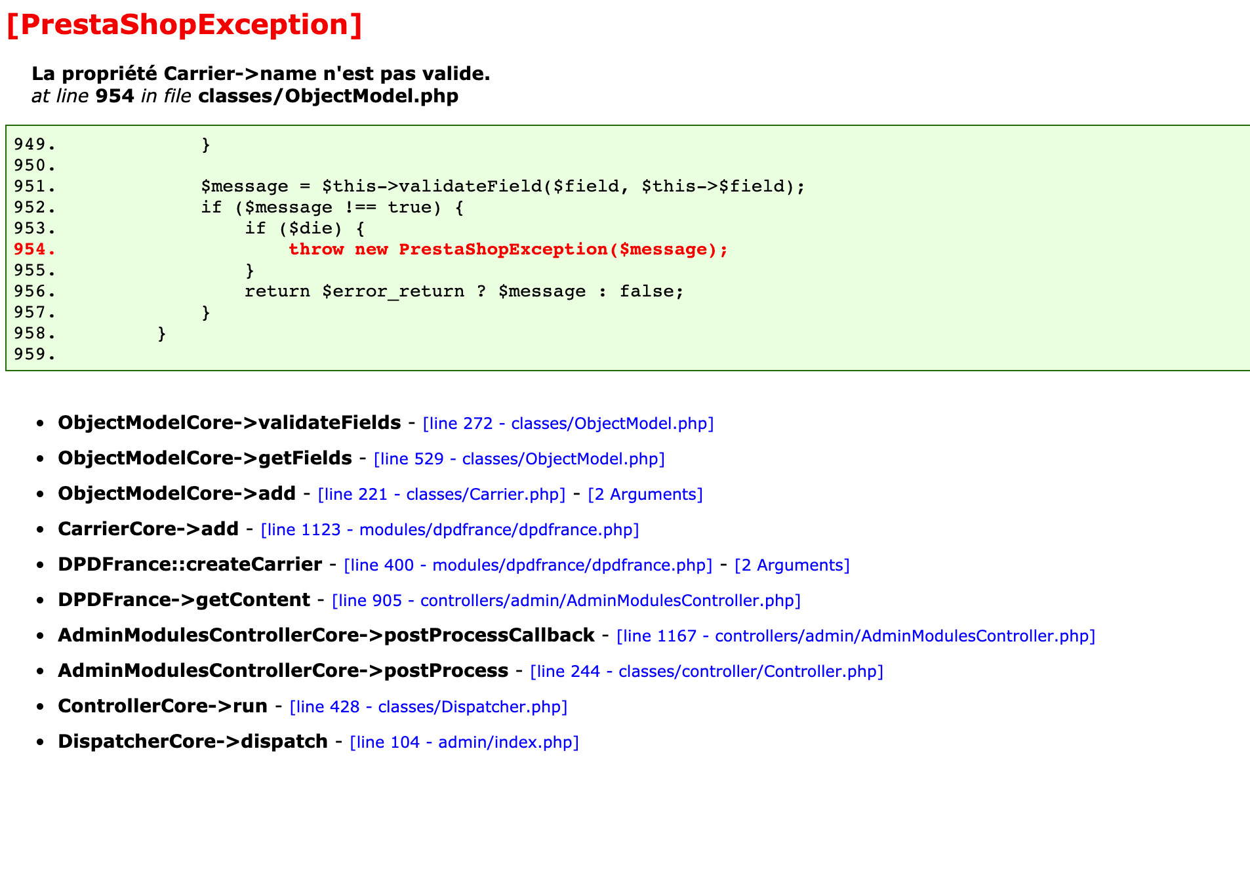Click the AdminModulesControllerCore->postProcessCallback trace entry

(x=327, y=636)
